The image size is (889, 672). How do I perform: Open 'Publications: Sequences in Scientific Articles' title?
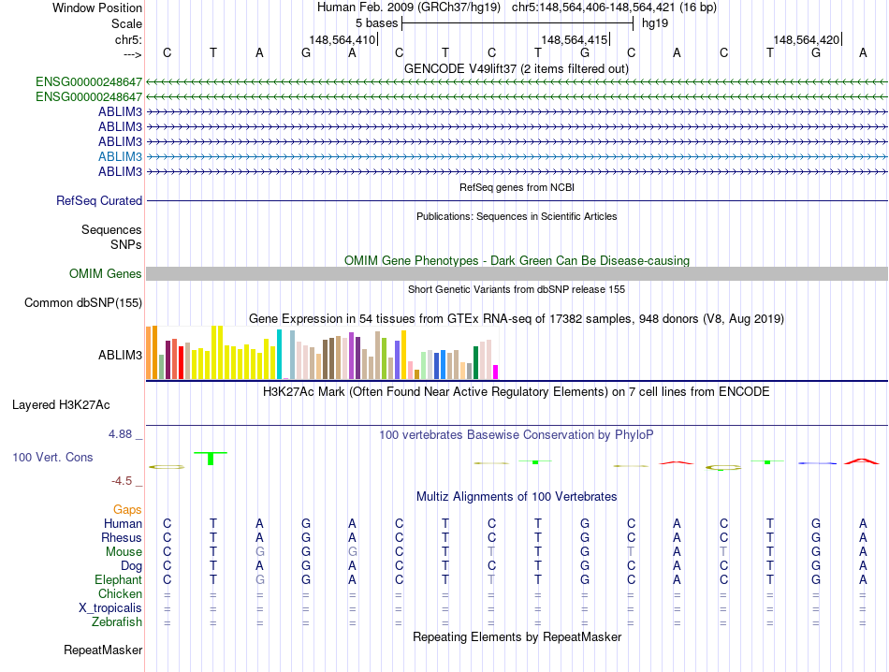(x=517, y=216)
